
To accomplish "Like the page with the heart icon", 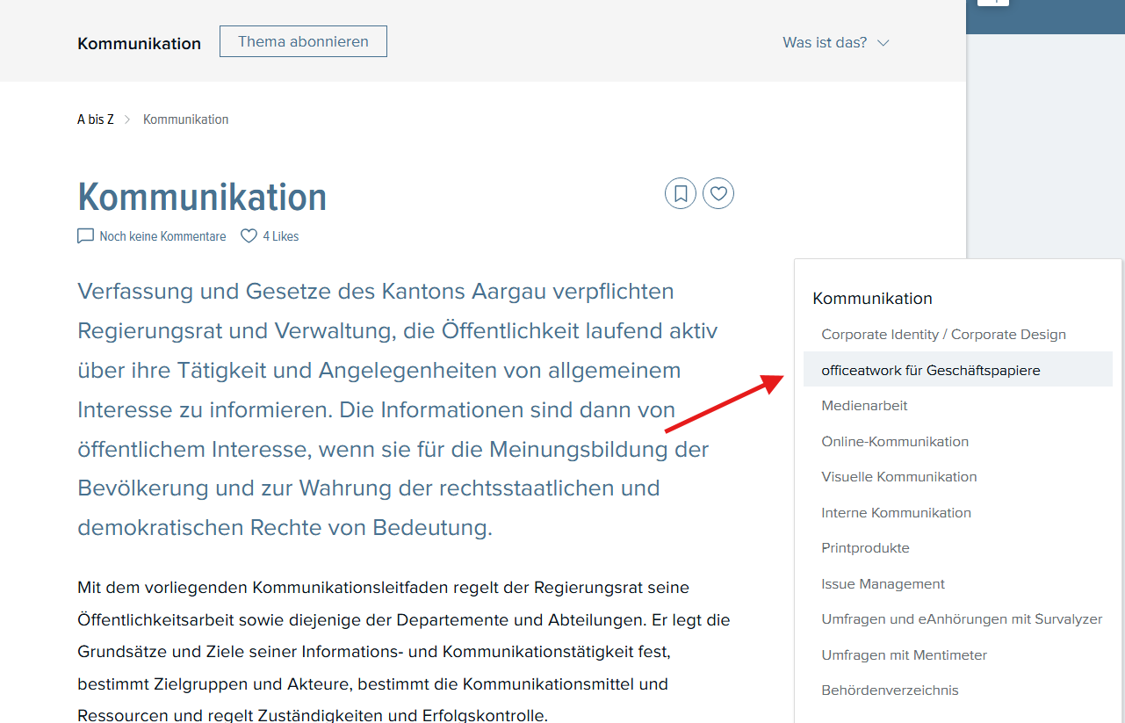I will 718,193.
